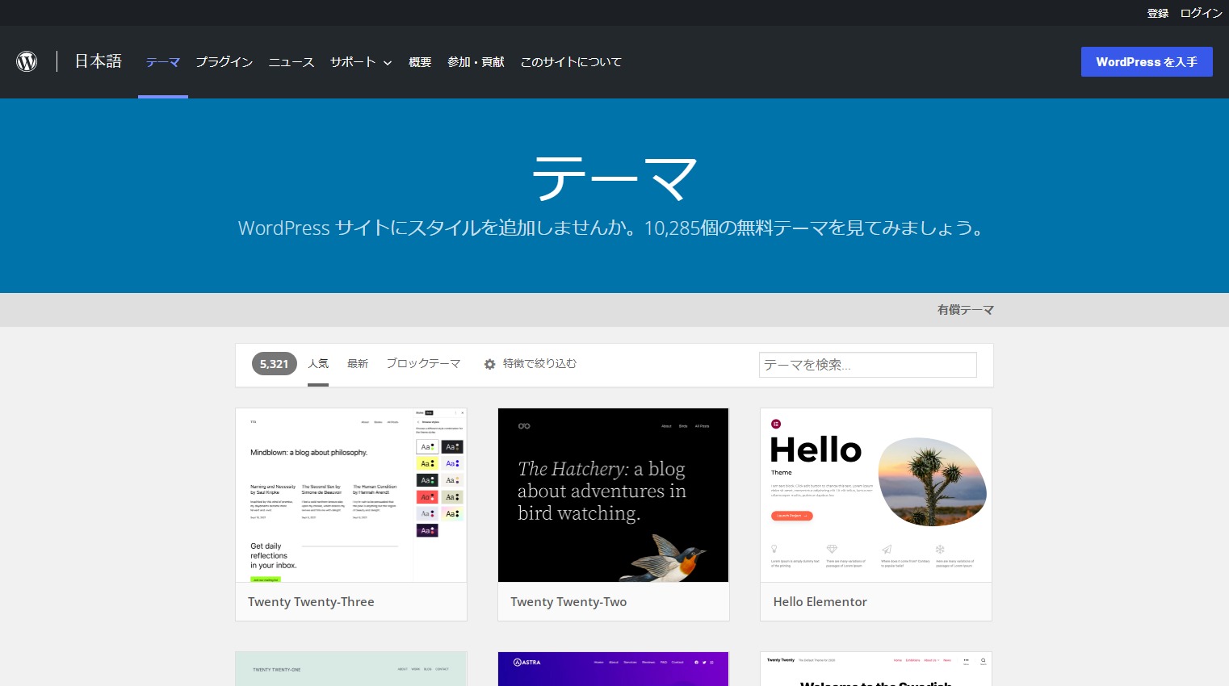Click the 登録 link

1157,13
